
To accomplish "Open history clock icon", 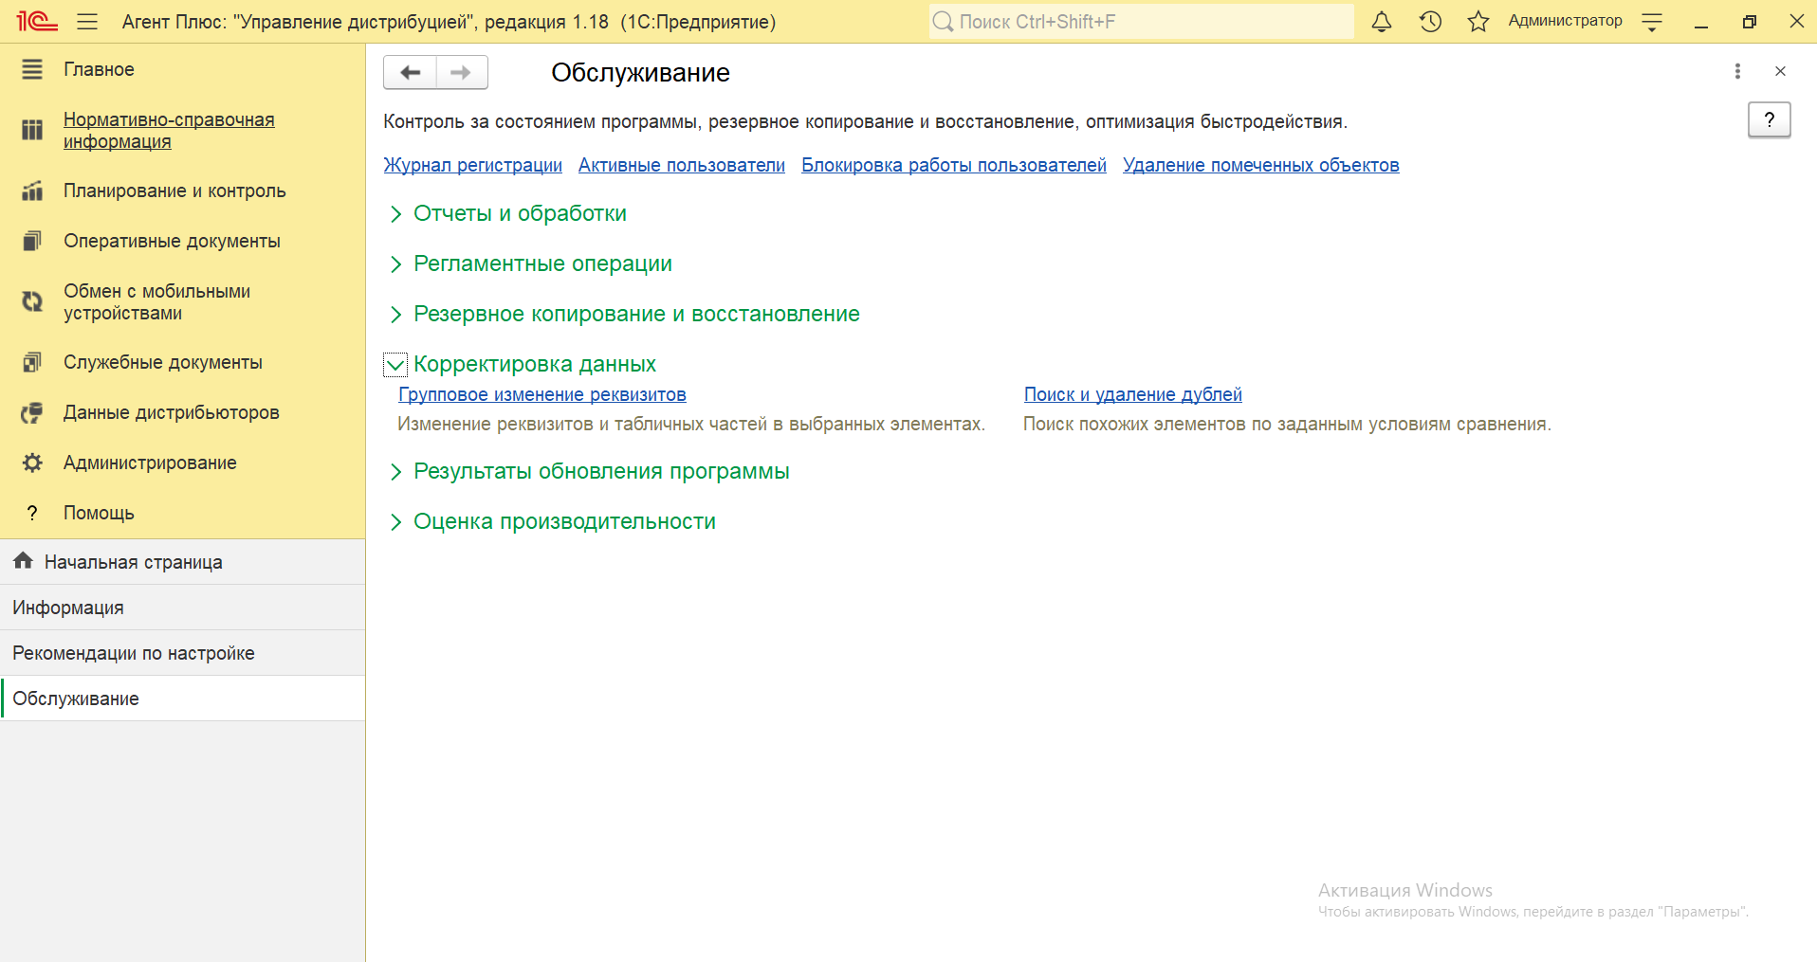I will pyautogui.click(x=1430, y=21).
